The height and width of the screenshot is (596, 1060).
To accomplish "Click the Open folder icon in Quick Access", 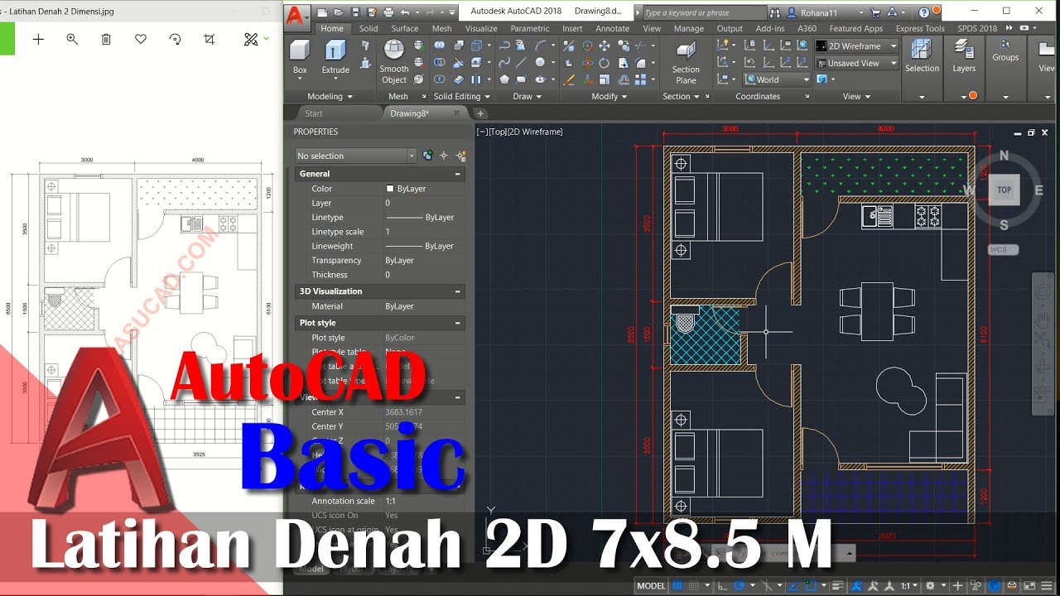I will tap(339, 12).
